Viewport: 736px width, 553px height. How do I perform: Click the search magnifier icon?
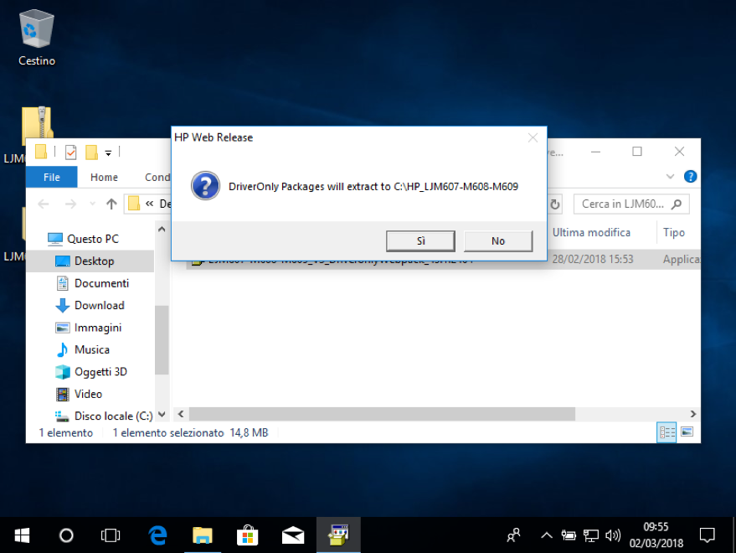677,204
